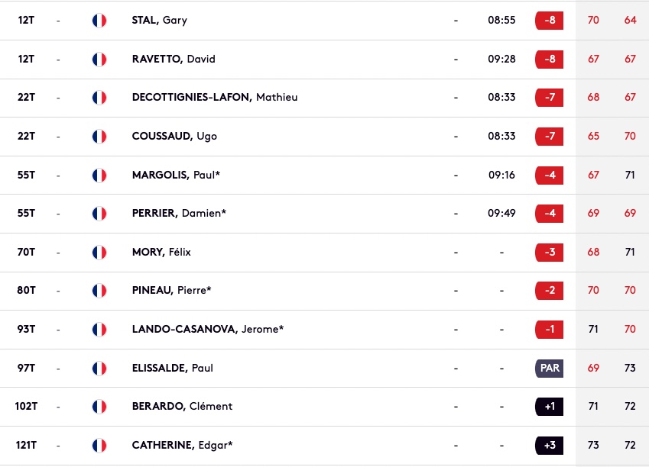This screenshot has height=467, width=649.
Task: Click the flag beside BERARDO, Clément
Action: pyautogui.click(x=99, y=407)
